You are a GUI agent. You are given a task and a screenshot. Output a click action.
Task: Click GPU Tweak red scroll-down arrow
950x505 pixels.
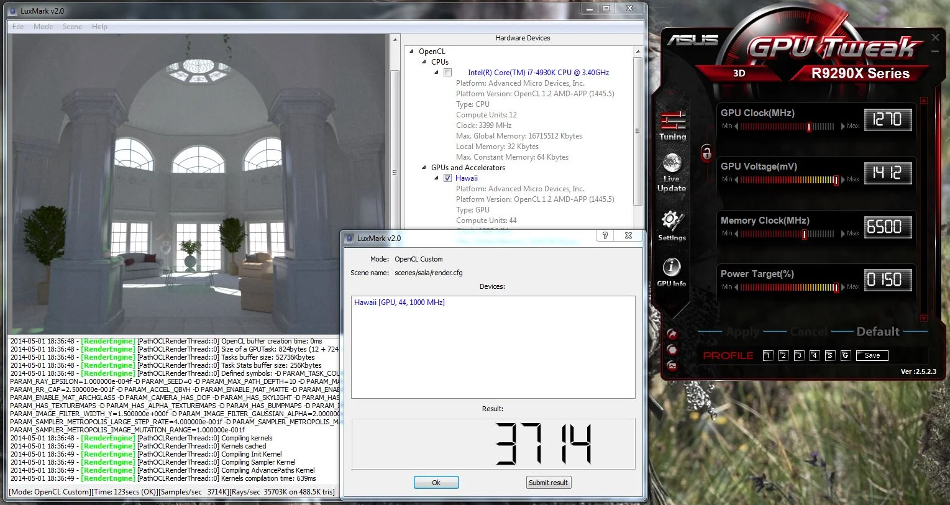(x=924, y=318)
